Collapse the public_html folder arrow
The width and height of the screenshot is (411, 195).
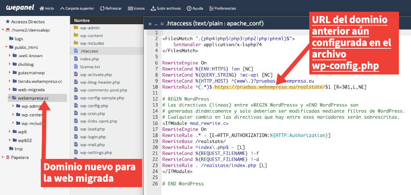coord(6,47)
